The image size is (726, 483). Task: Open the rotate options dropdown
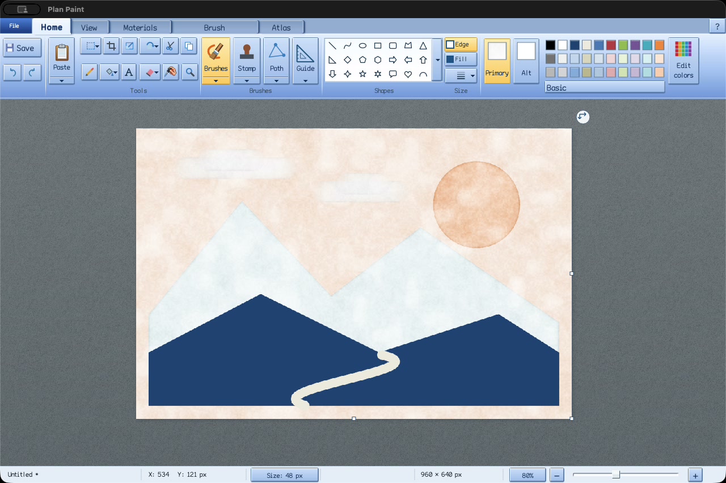pos(157,46)
